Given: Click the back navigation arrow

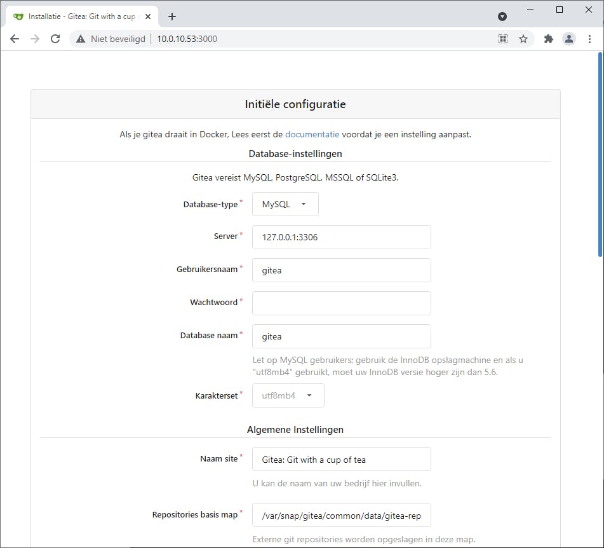Looking at the screenshot, I should point(14,39).
